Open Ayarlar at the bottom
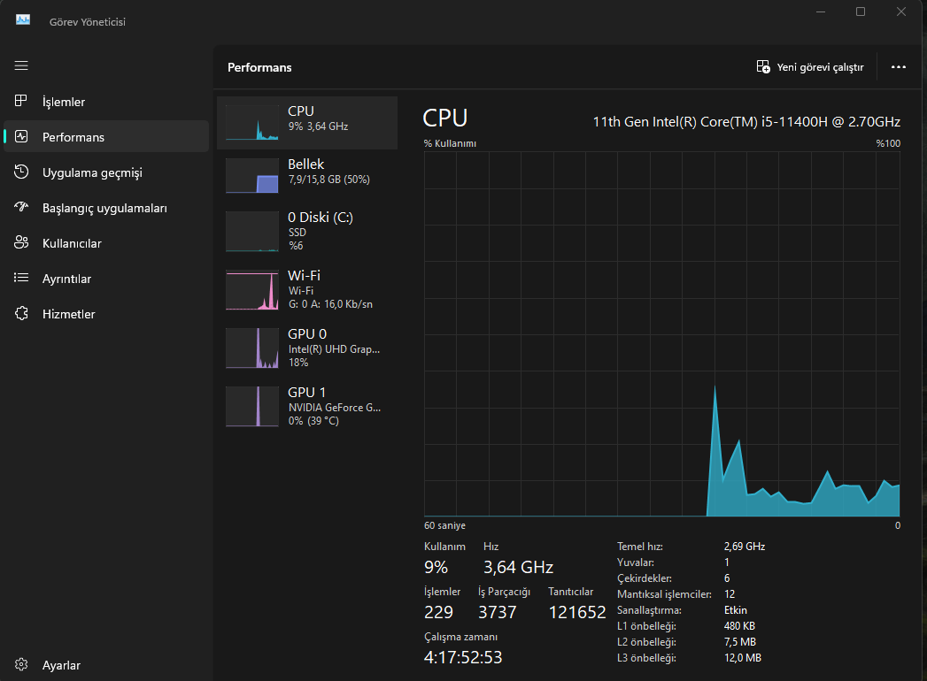Screen dimensions: 927x681 coord(106,665)
